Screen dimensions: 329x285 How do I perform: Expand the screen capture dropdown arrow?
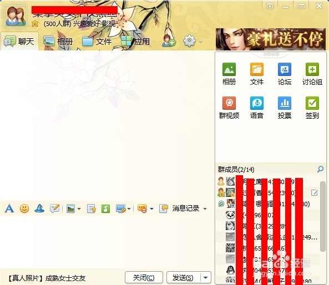(x=129, y=209)
